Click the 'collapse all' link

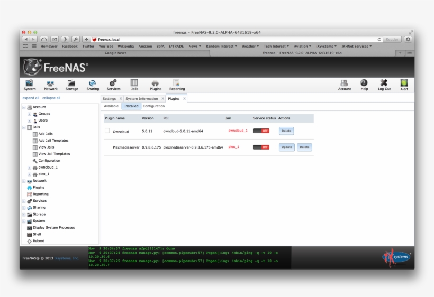[x=51, y=98]
